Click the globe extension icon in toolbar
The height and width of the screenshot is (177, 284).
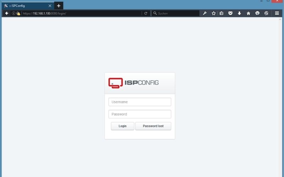point(266,13)
